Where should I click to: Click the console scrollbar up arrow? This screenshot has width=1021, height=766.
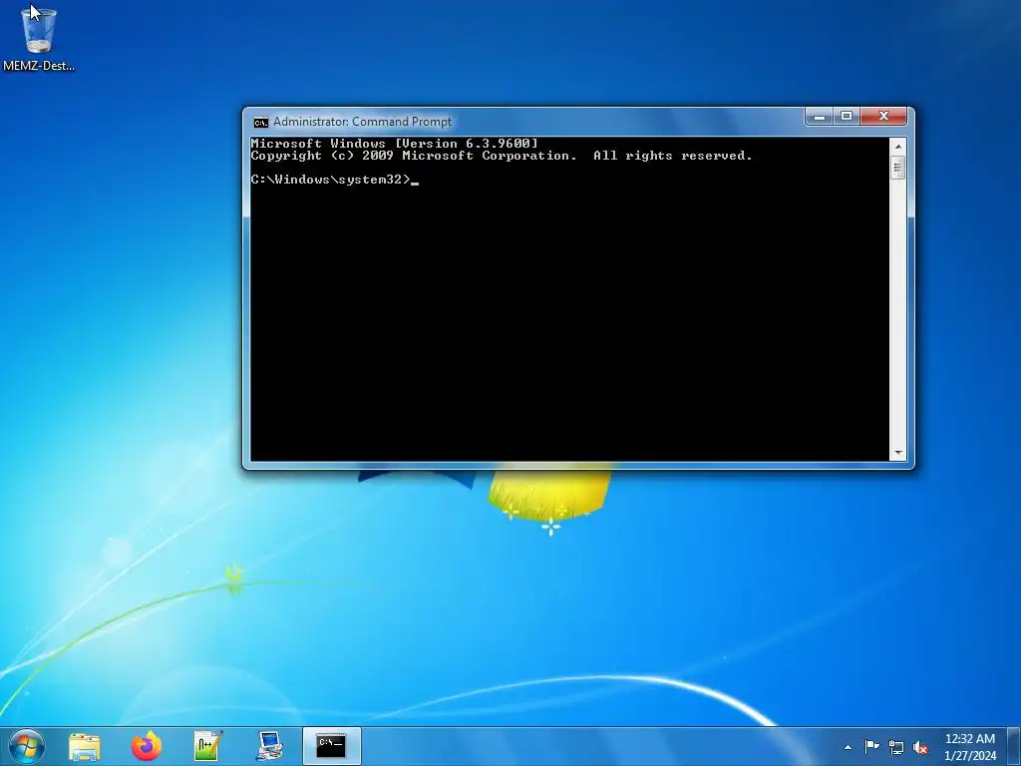[x=898, y=147]
